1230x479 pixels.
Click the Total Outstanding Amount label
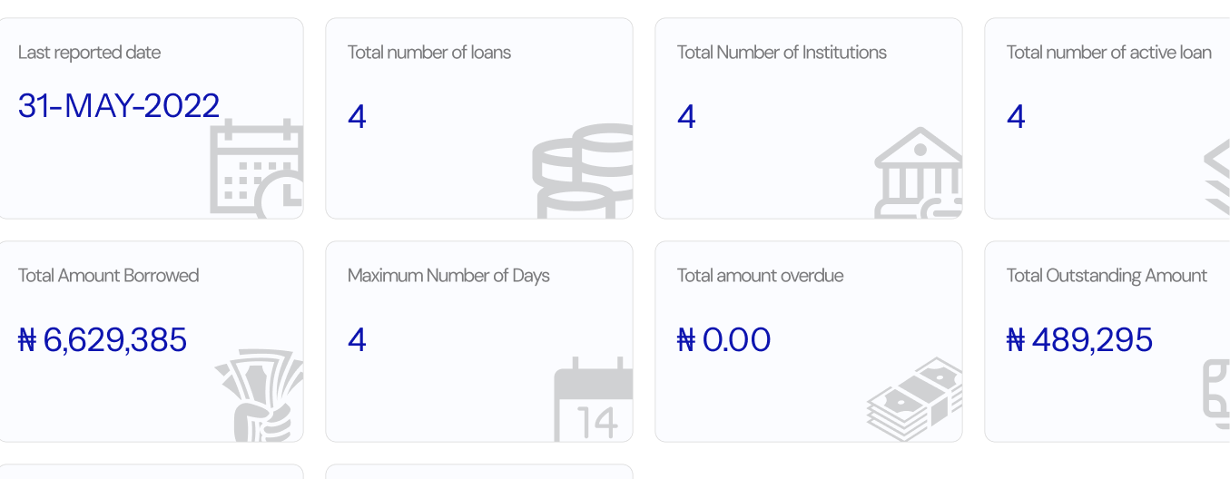coord(1107,276)
